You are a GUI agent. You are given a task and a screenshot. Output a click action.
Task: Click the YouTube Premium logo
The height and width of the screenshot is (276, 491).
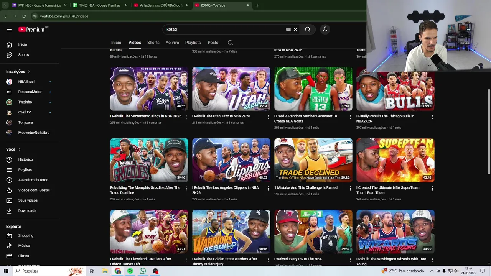[x=31, y=30]
